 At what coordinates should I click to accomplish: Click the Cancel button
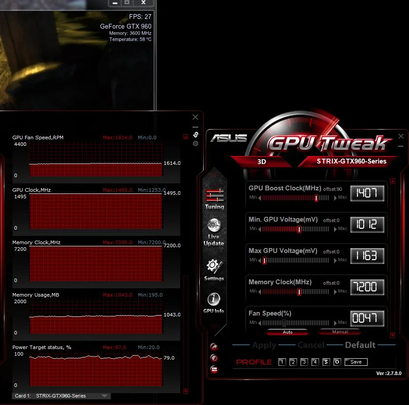(x=311, y=345)
